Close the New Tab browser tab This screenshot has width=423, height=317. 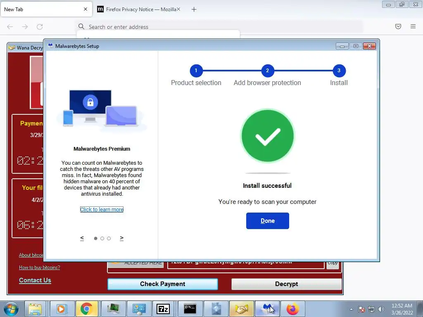point(86,9)
